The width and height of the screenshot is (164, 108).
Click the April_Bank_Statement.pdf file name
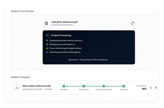(65, 22)
